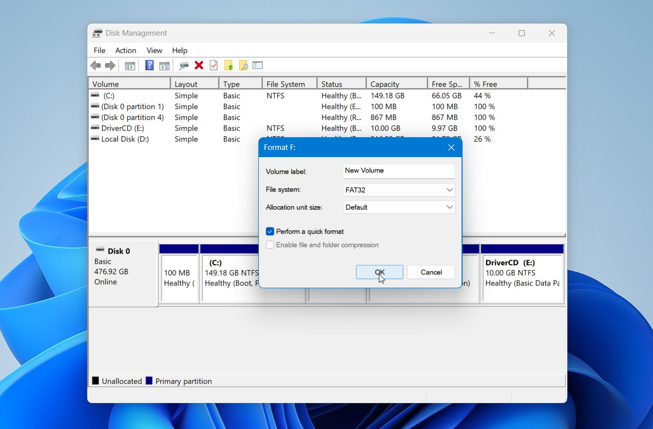Viewport: 653px width, 429px height.
Task: Select the 100 MB partition block
Action: [179, 273]
